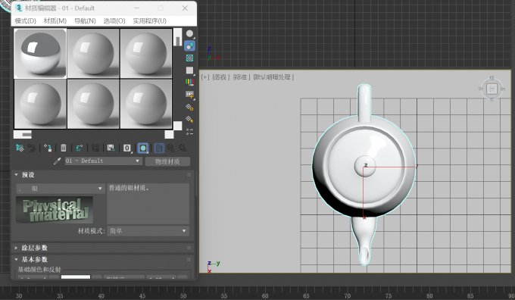Click the ViewCube in the perspective viewport
This screenshot has height=300, width=515.
pos(492,89)
